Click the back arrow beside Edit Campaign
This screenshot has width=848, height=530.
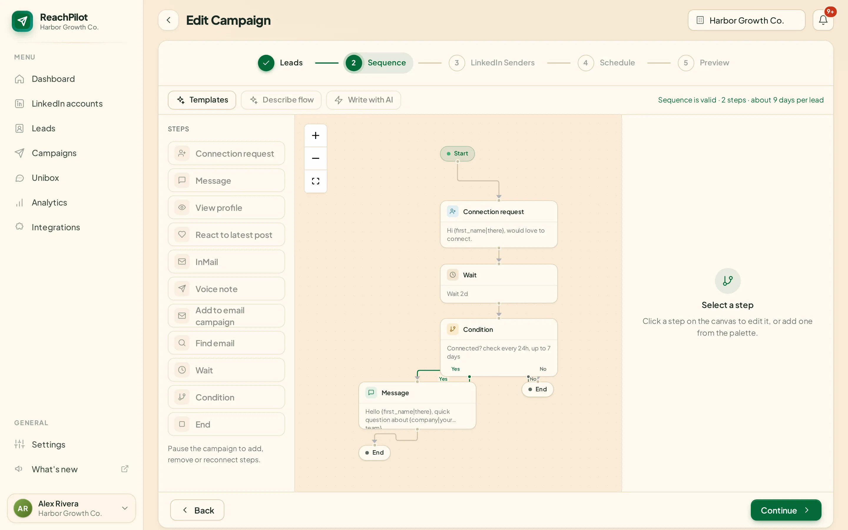pyautogui.click(x=168, y=20)
